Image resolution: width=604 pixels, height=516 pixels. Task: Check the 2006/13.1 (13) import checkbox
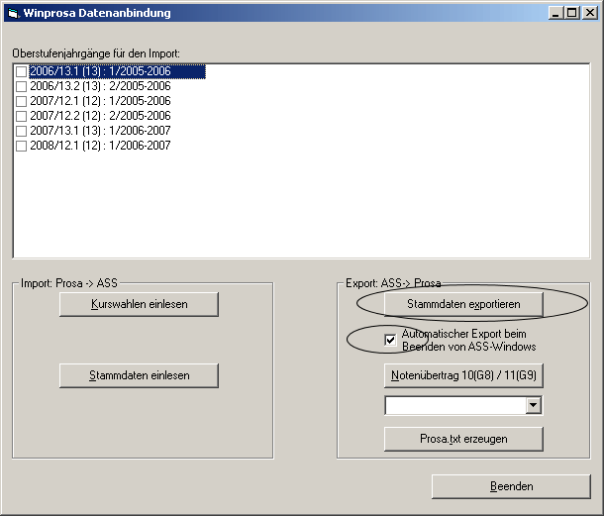22,71
